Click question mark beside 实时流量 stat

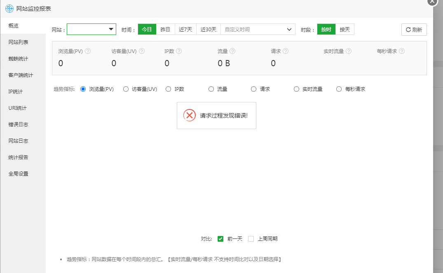pyautogui.click(x=349, y=51)
